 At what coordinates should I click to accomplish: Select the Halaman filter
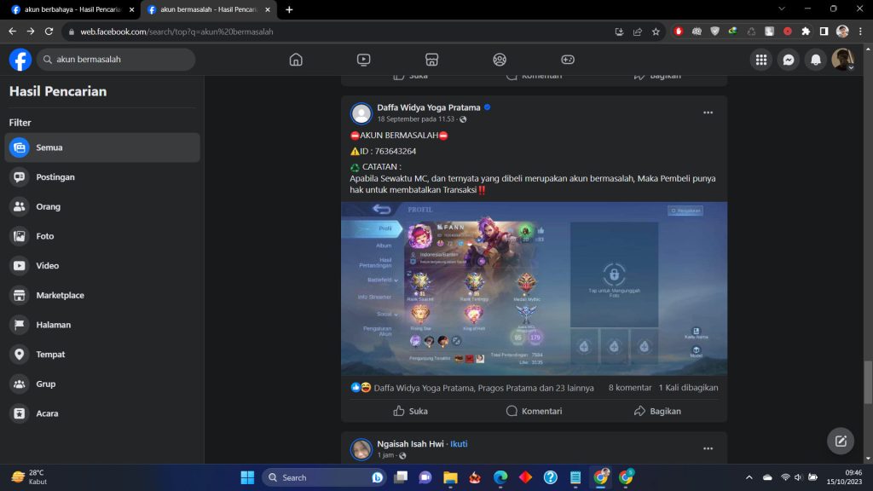pyautogui.click(x=102, y=325)
